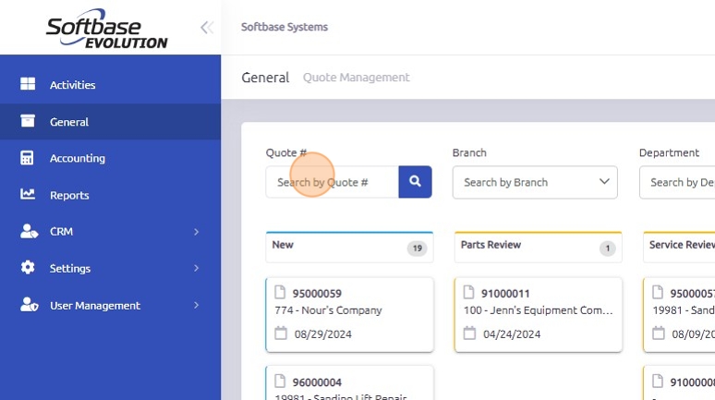Expand the User Management chevron
715x400 pixels.
point(197,305)
